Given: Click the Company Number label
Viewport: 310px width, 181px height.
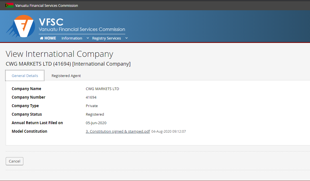Looking at the screenshot, I should 28,97.
